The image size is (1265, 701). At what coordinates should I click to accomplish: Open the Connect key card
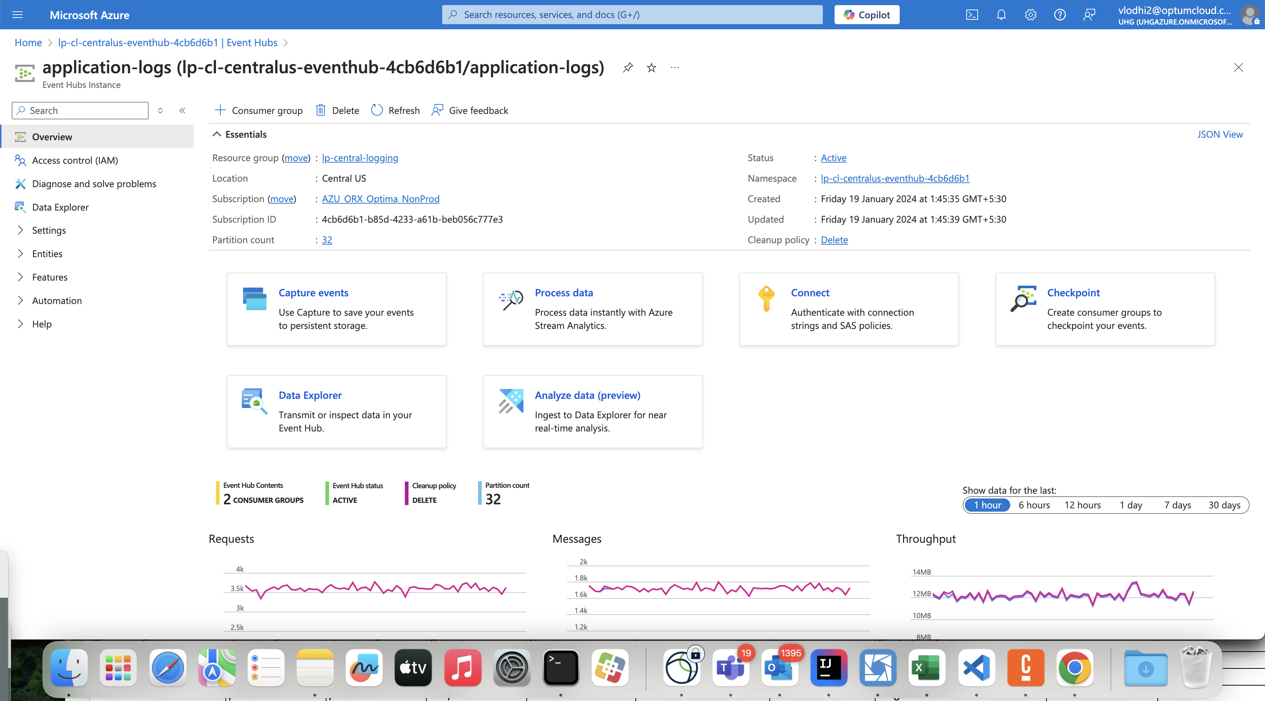point(849,309)
